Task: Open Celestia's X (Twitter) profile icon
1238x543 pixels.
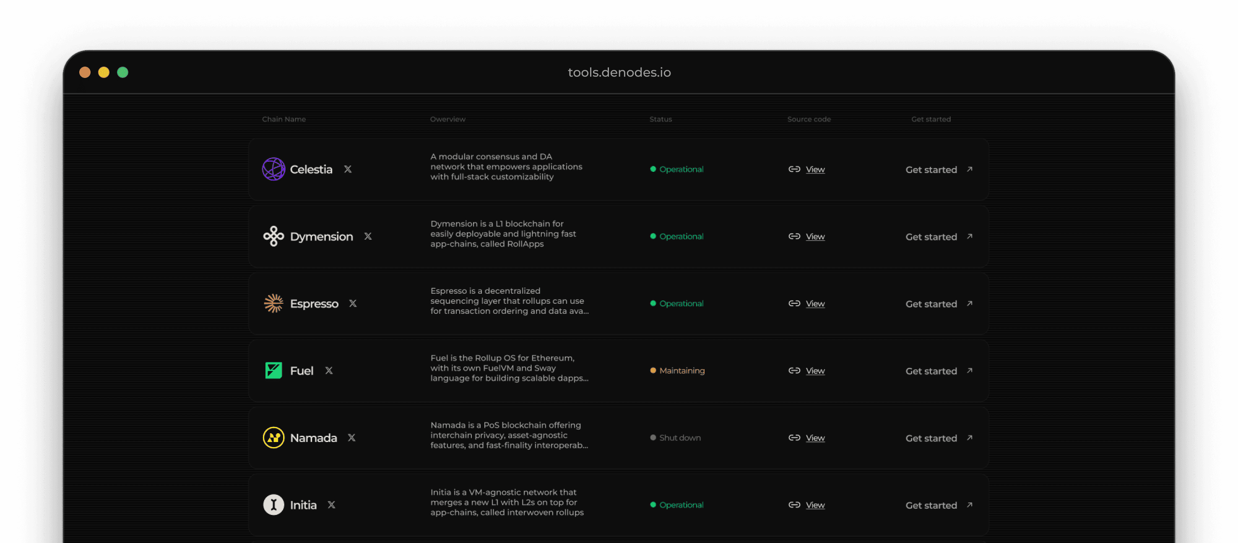Action: click(348, 169)
